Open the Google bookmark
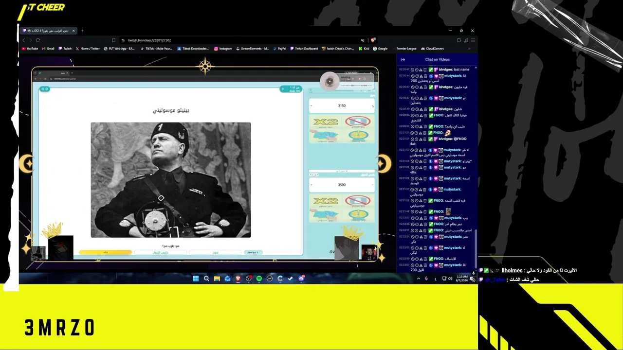 click(380, 49)
